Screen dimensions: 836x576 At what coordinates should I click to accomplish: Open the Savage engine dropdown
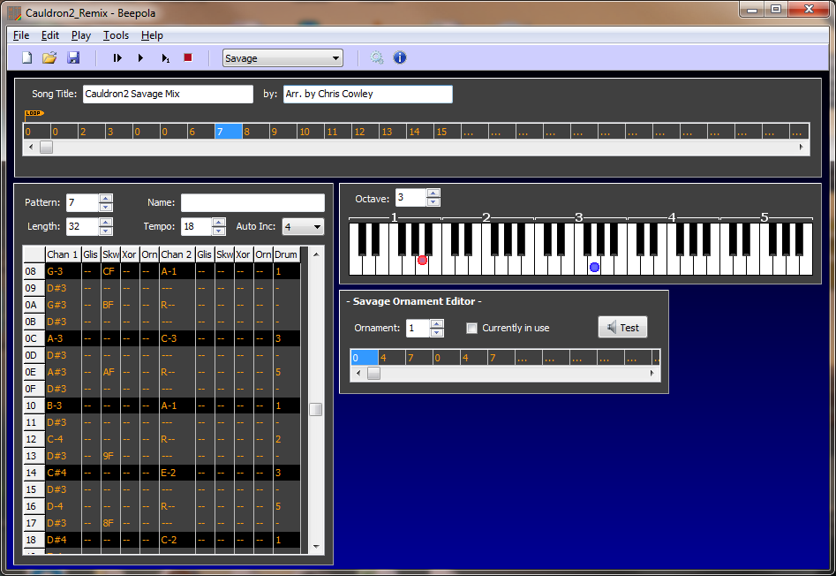coord(282,58)
